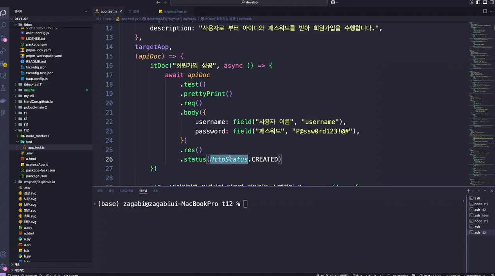Image resolution: width=495 pixels, height=276 pixels.
Task: Expand the mocha folder
Action: pyautogui.click(x=51, y=90)
